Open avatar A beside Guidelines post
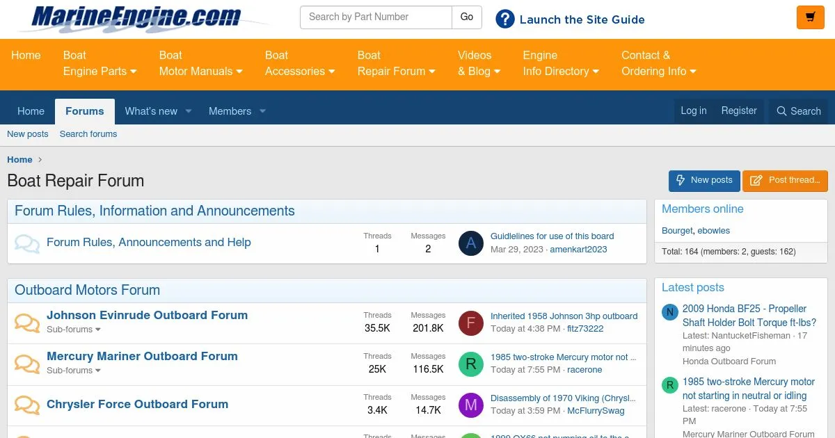Screen dimensions: 835x438 pos(471,243)
